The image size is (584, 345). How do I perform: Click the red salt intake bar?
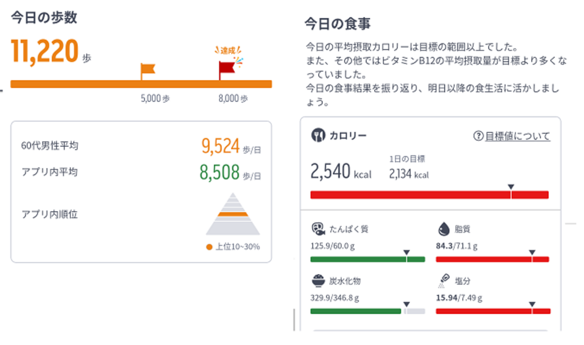(x=493, y=311)
